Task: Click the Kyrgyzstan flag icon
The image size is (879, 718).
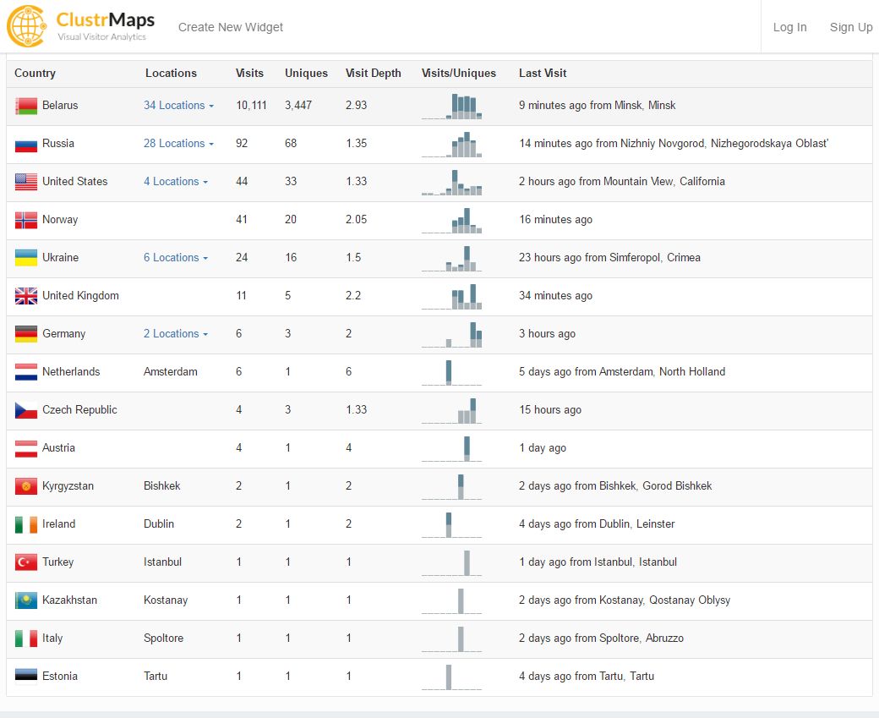Action: [x=26, y=486]
